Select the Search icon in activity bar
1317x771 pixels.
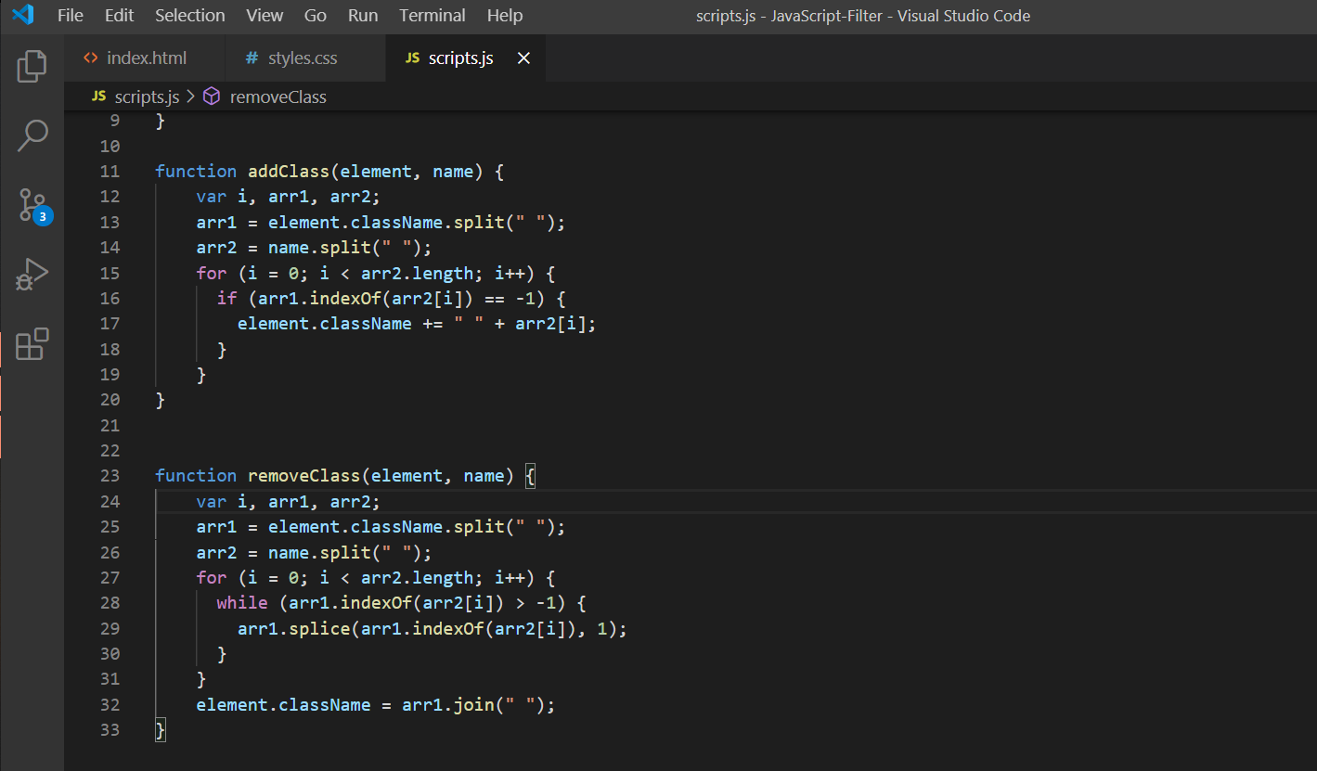[x=32, y=135]
